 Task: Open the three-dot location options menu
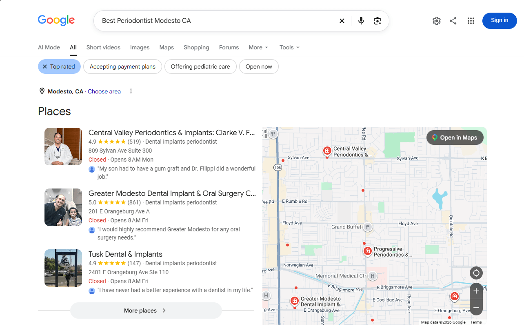click(x=131, y=91)
